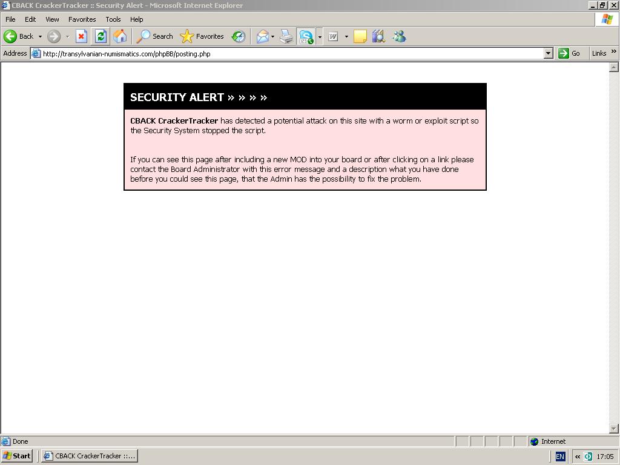This screenshot has width=620, height=465.
Task: Open the Tools menu
Action: tap(113, 19)
